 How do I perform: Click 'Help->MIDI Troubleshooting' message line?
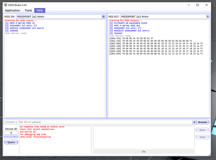click(x=35, y=137)
